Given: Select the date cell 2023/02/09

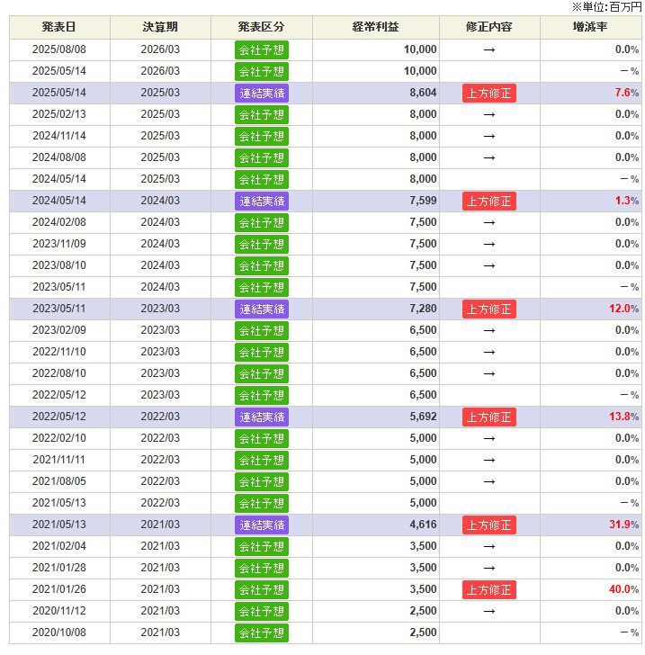Looking at the screenshot, I should 59,330.
